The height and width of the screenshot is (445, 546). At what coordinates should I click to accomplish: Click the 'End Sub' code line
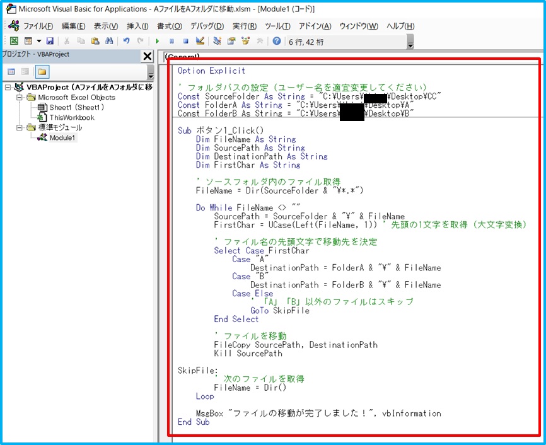194,422
